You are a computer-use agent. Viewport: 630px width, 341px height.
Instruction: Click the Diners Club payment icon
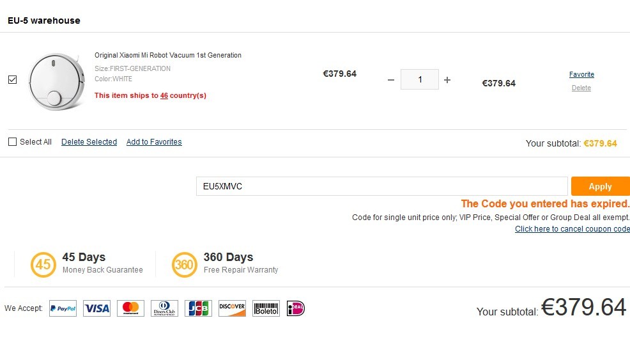[164, 308]
